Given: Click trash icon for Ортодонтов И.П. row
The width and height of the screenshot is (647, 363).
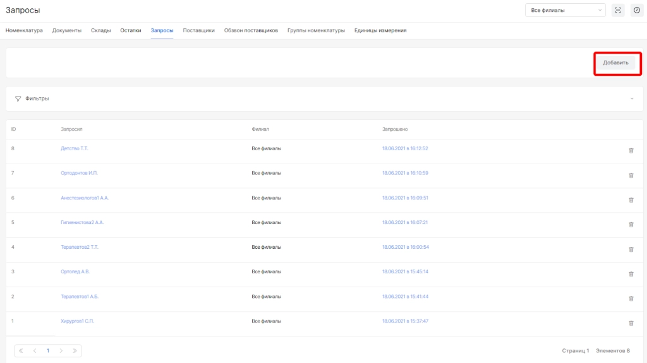Looking at the screenshot, I should pos(631,175).
